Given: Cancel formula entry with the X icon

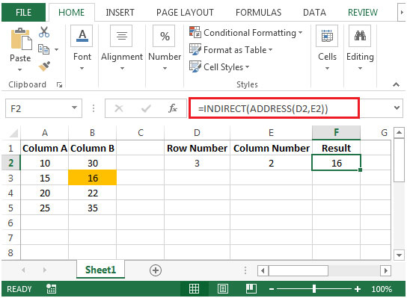Looking at the screenshot, I should (x=119, y=108).
